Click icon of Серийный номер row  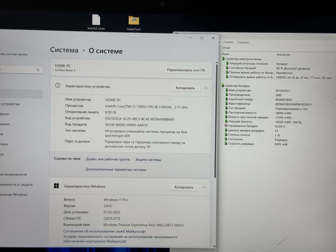pyautogui.click(x=227, y=99)
